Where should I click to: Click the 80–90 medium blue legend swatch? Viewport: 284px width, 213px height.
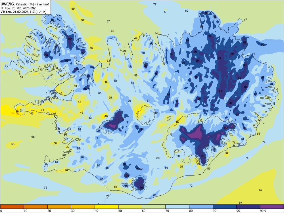pos(201,207)
